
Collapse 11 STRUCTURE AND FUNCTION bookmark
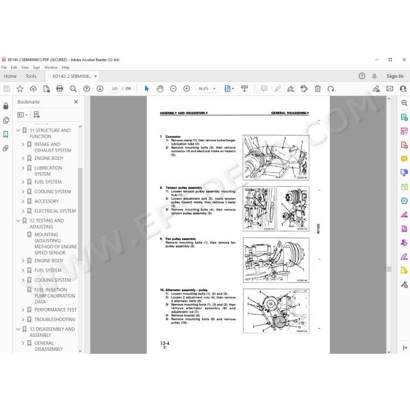18,130
